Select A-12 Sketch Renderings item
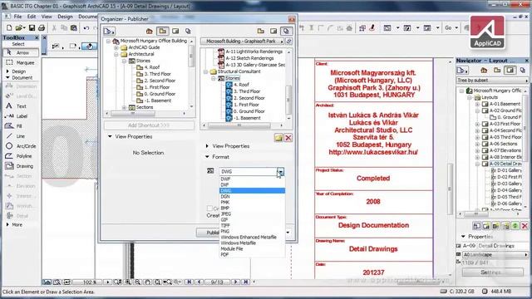 point(249,58)
